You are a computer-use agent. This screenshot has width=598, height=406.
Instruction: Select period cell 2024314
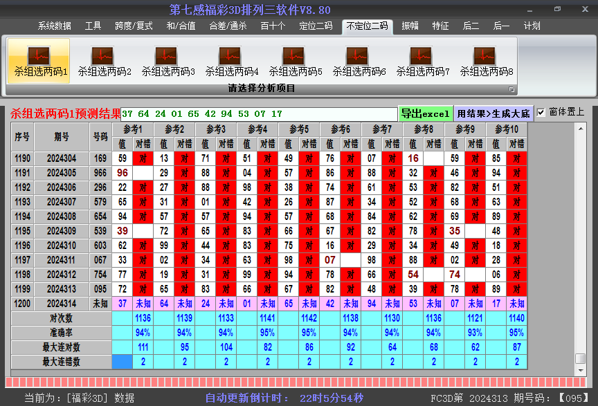[62, 304]
